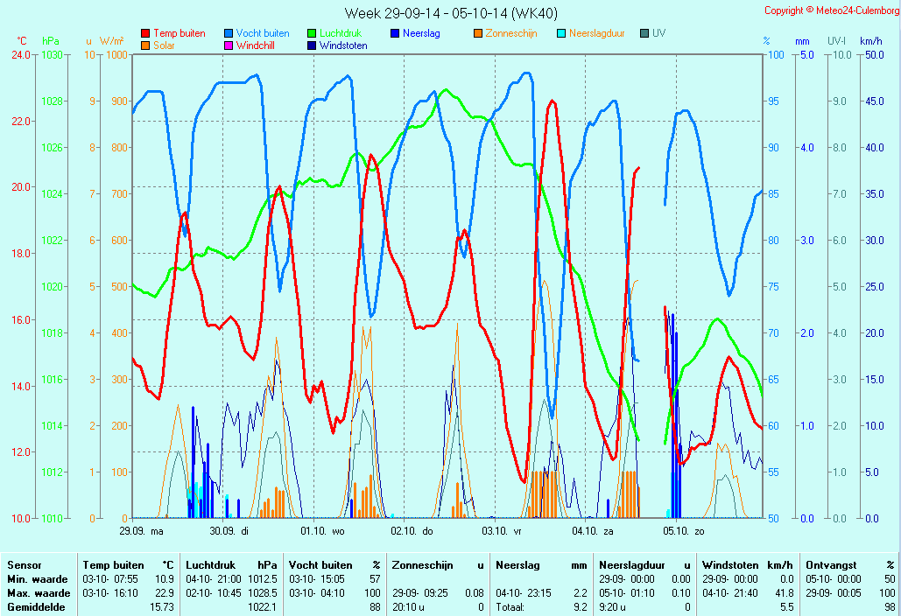Image resolution: width=901 pixels, height=616 pixels.
Task: Click the magenta Windchill legend swatch
Action: click(x=229, y=45)
